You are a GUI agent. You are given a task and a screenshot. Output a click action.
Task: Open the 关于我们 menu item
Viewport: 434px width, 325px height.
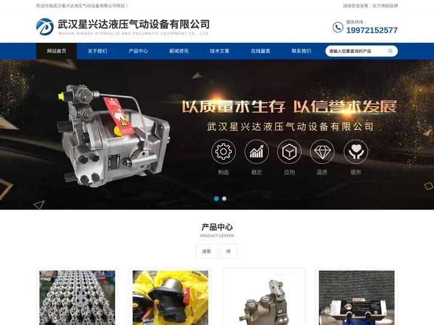tap(97, 51)
